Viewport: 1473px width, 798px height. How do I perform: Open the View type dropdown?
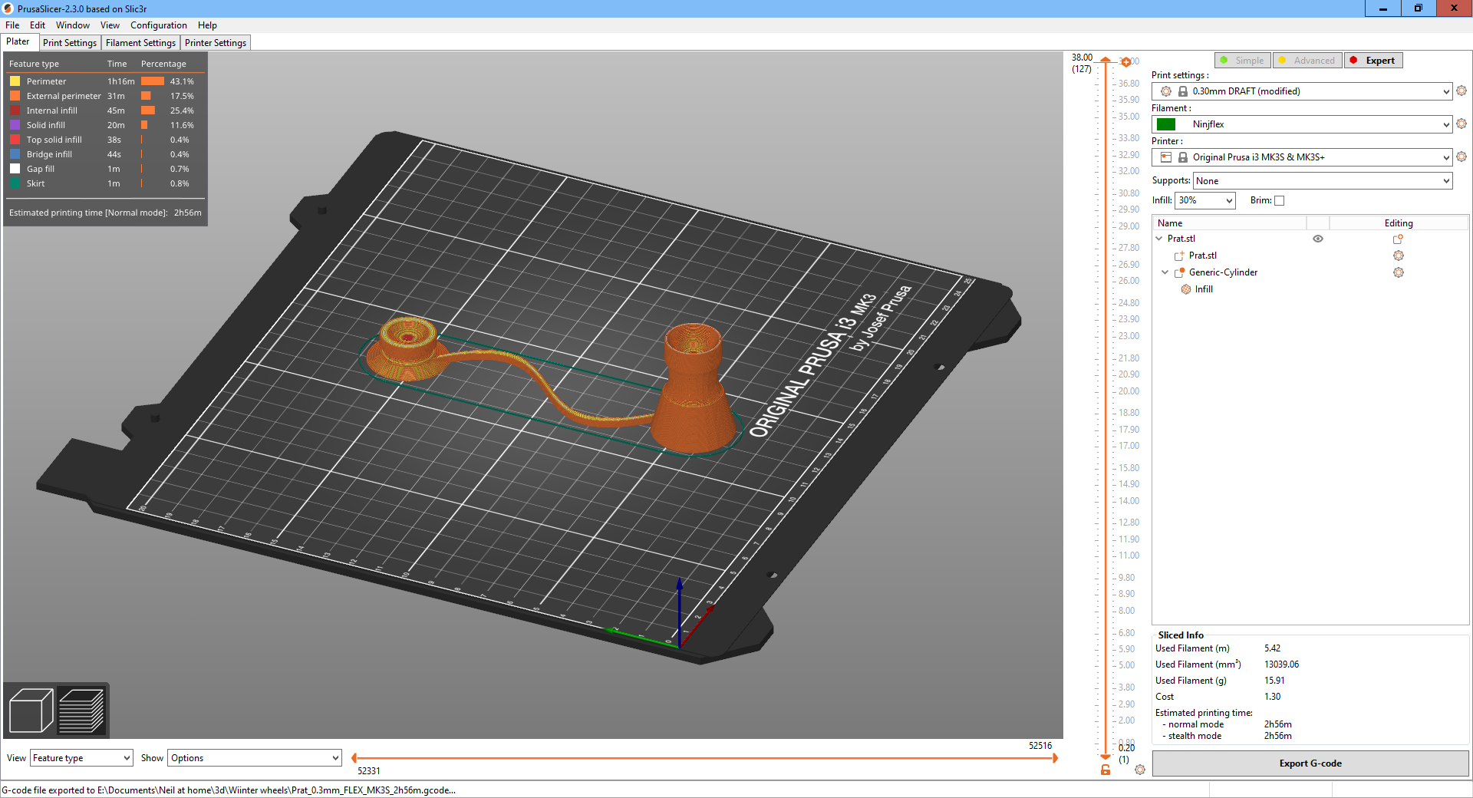click(81, 758)
